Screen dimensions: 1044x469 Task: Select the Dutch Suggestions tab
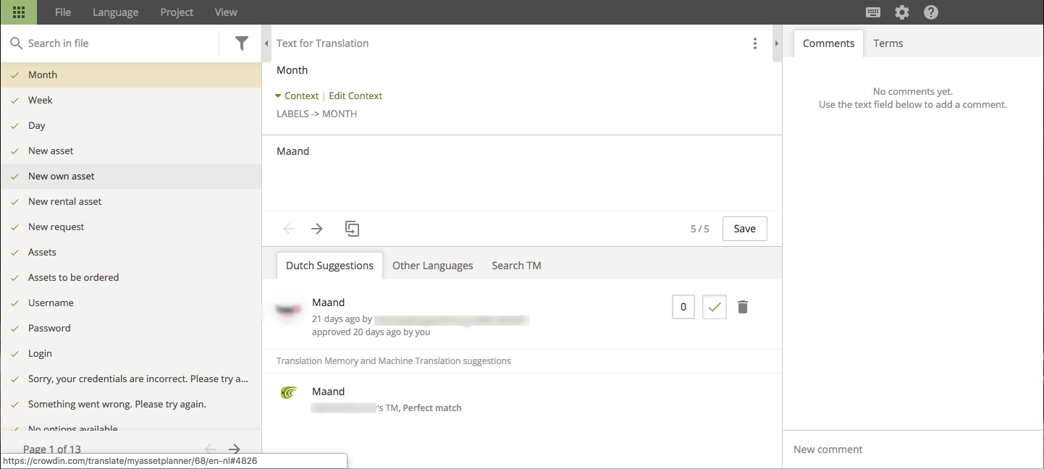[329, 266]
